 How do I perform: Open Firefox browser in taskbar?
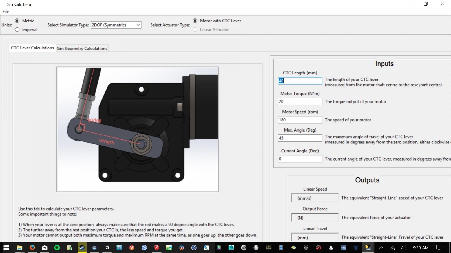click(x=32, y=248)
